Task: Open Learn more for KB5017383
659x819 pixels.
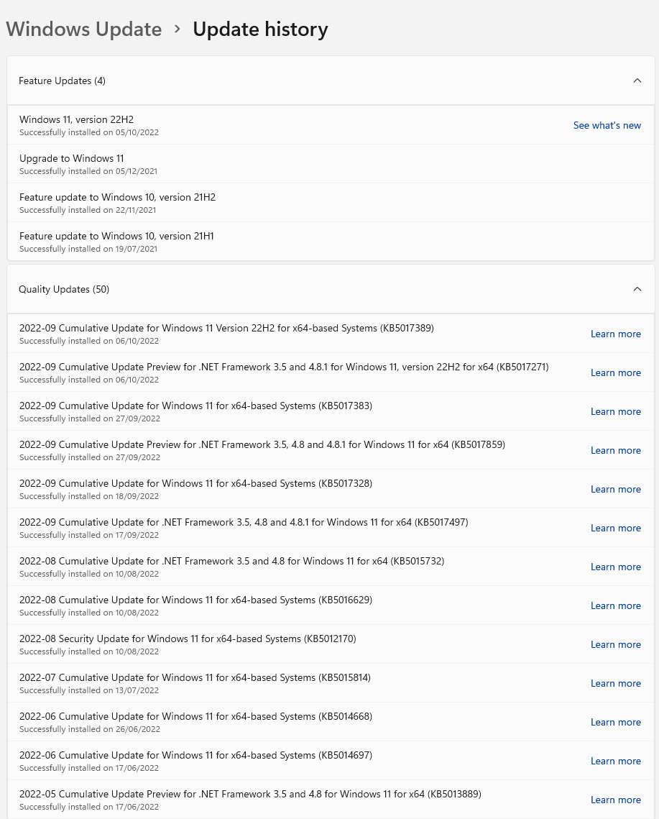Action: click(x=615, y=411)
